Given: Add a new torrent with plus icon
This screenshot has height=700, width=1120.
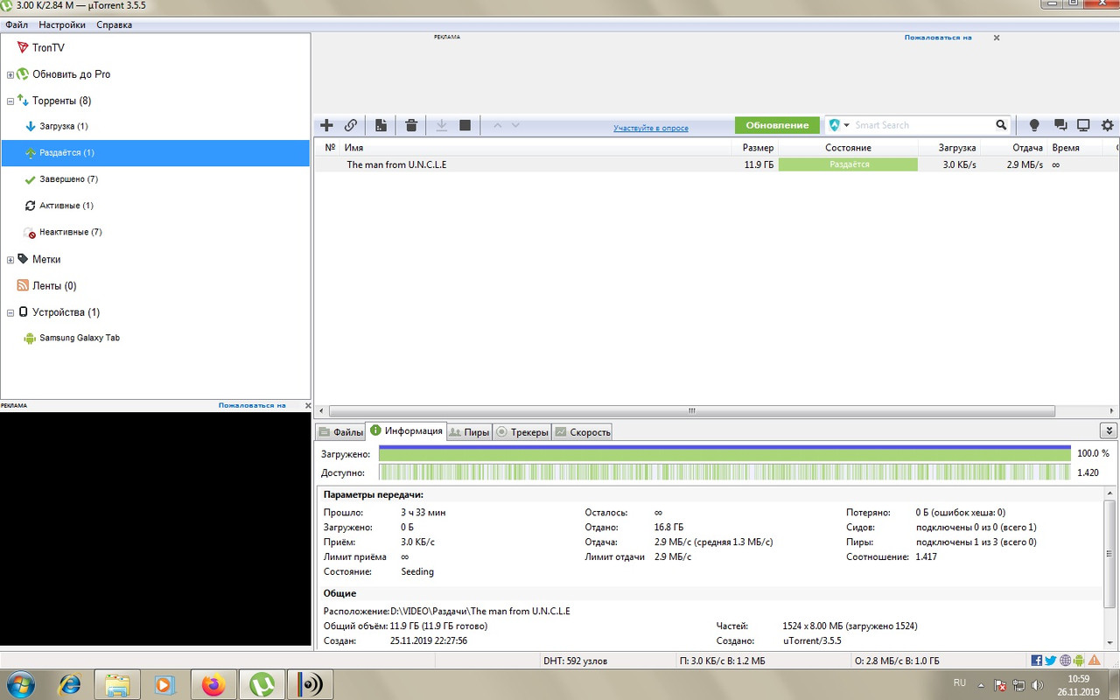Looking at the screenshot, I should (327, 125).
